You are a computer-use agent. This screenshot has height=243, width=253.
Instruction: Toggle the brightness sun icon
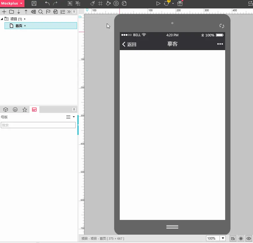(x=241, y=238)
